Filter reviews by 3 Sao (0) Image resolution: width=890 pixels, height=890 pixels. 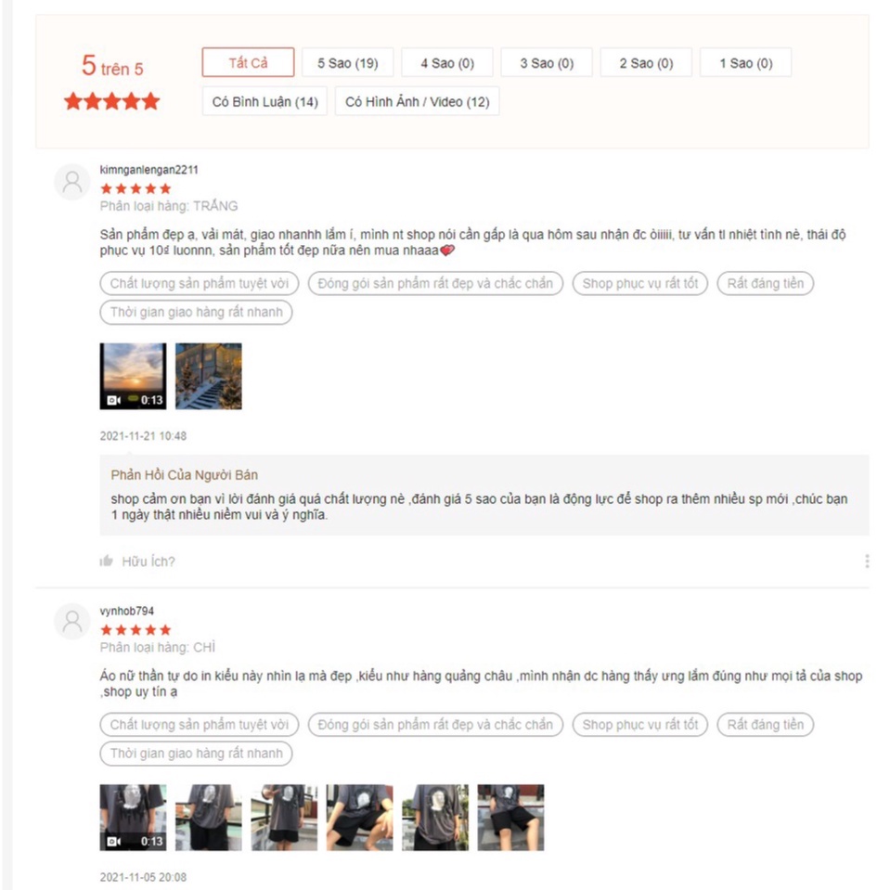(547, 62)
